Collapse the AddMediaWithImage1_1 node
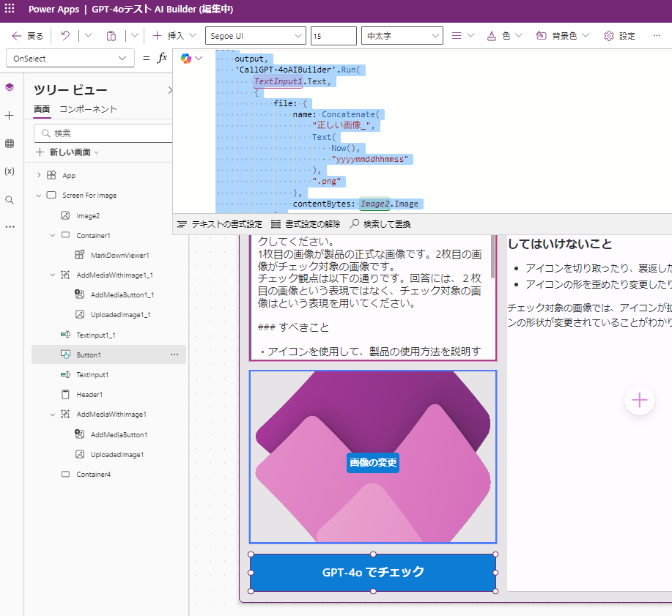Viewport: 672px width, 616px height. click(53, 275)
